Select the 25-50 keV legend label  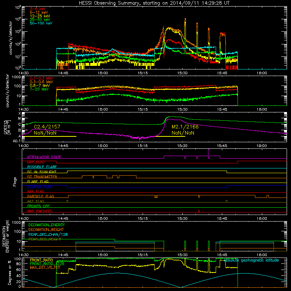coord(40,20)
